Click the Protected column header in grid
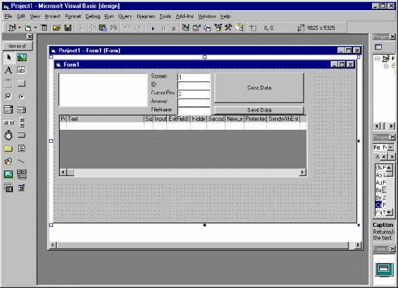Viewport: 398px width, 288px height. click(255, 119)
